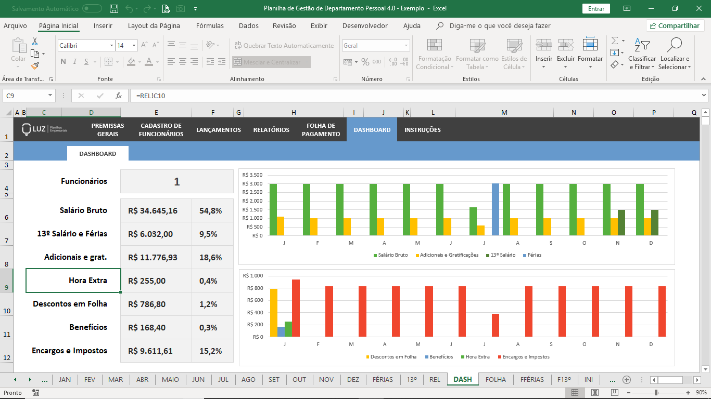Go to the RELATÓRIOS navigation link
This screenshot has width=711, height=399.
pyautogui.click(x=271, y=130)
